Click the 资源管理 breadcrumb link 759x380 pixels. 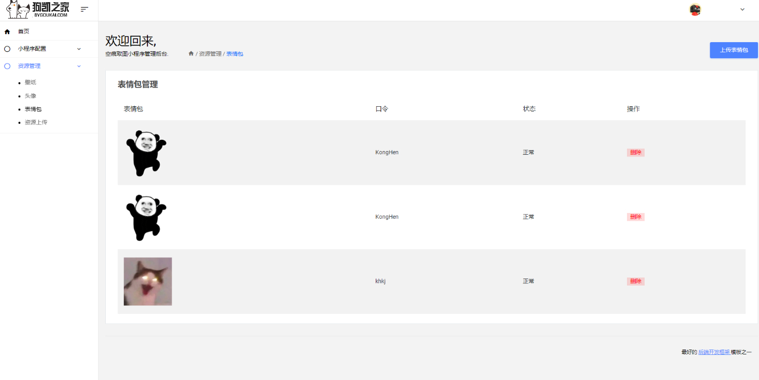[x=210, y=54]
